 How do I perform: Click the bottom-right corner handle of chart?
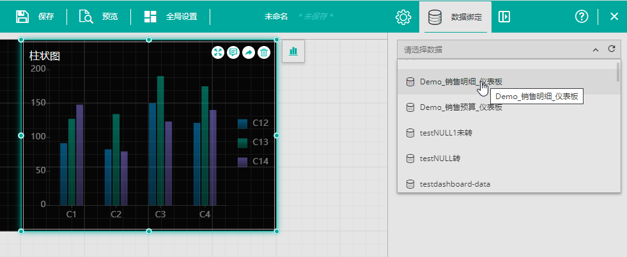pyautogui.click(x=276, y=231)
